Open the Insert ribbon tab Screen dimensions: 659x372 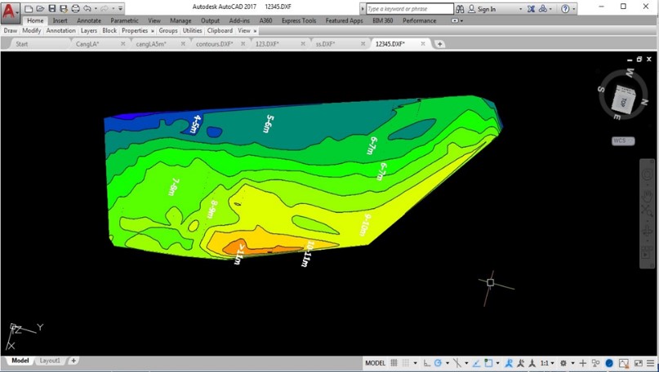tap(60, 20)
